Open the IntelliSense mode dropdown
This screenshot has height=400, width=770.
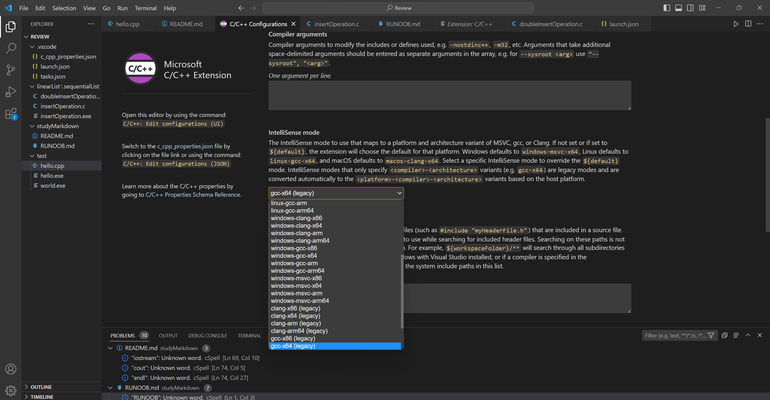point(336,193)
